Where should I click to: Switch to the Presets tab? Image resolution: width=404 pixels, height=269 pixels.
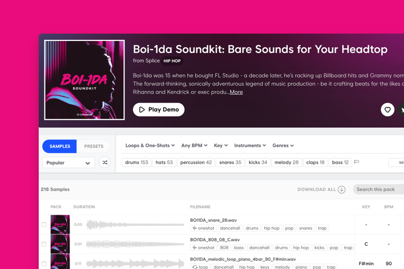94,146
